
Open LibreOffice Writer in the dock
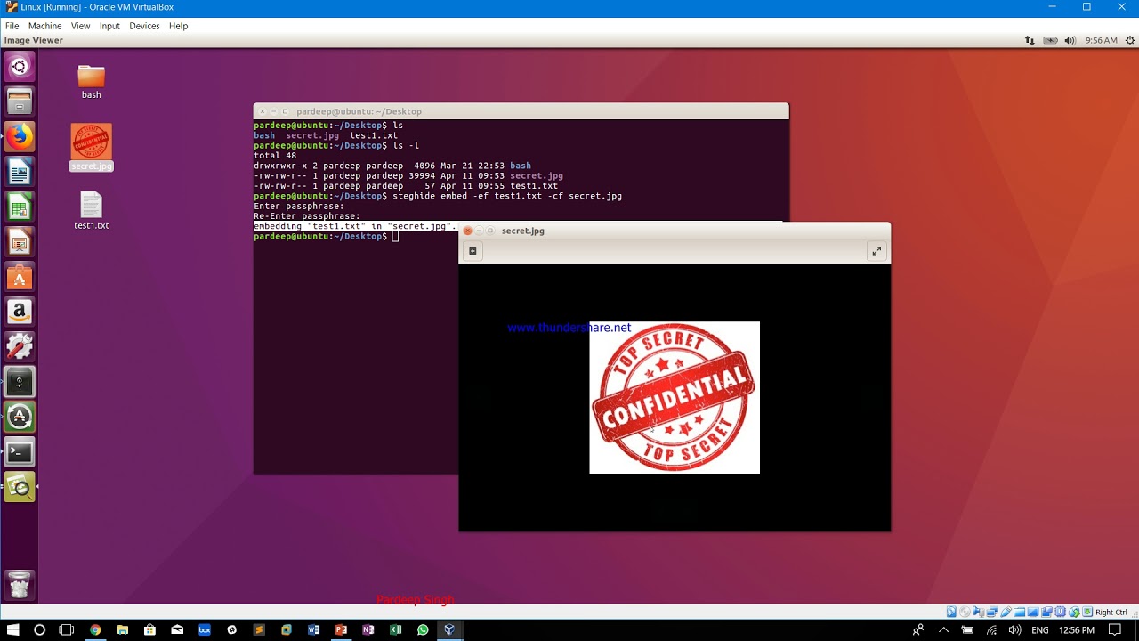tap(20, 171)
